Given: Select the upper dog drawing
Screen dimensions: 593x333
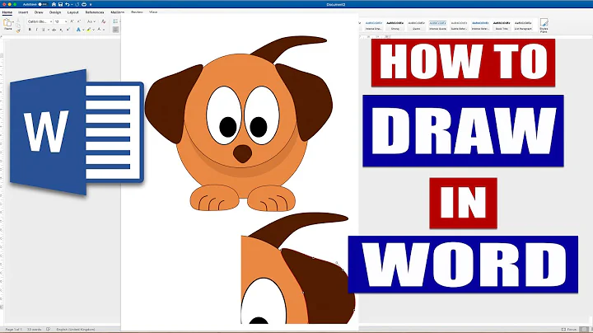Looking at the screenshot, I should [x=240, y=124].
